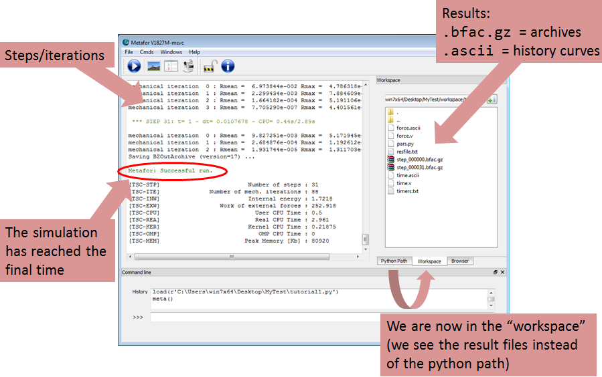
Task: Click the "load(r'C:\Users\win7x64..." history entry
Action: pyautogui.click(x=245, y=292)
